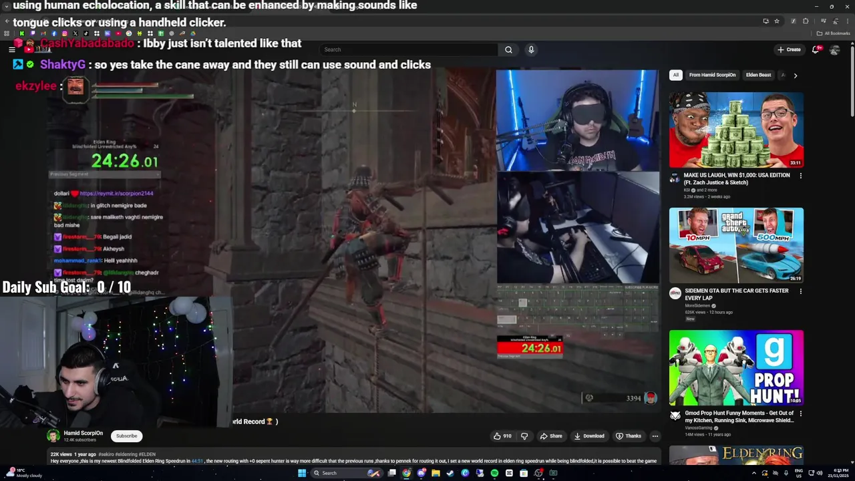Click the Windows taskbar Search box

tap(346, 473)
